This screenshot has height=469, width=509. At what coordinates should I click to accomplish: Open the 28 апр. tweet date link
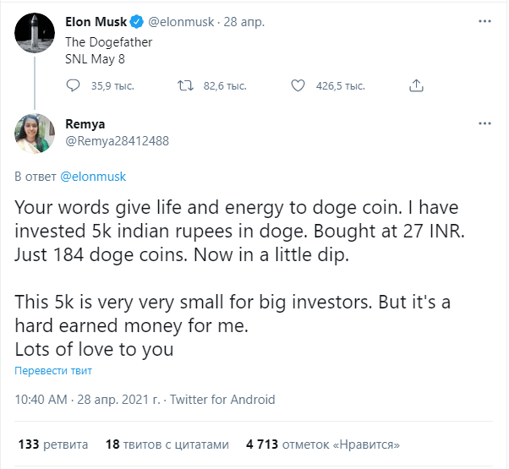(x=244, y=22)
